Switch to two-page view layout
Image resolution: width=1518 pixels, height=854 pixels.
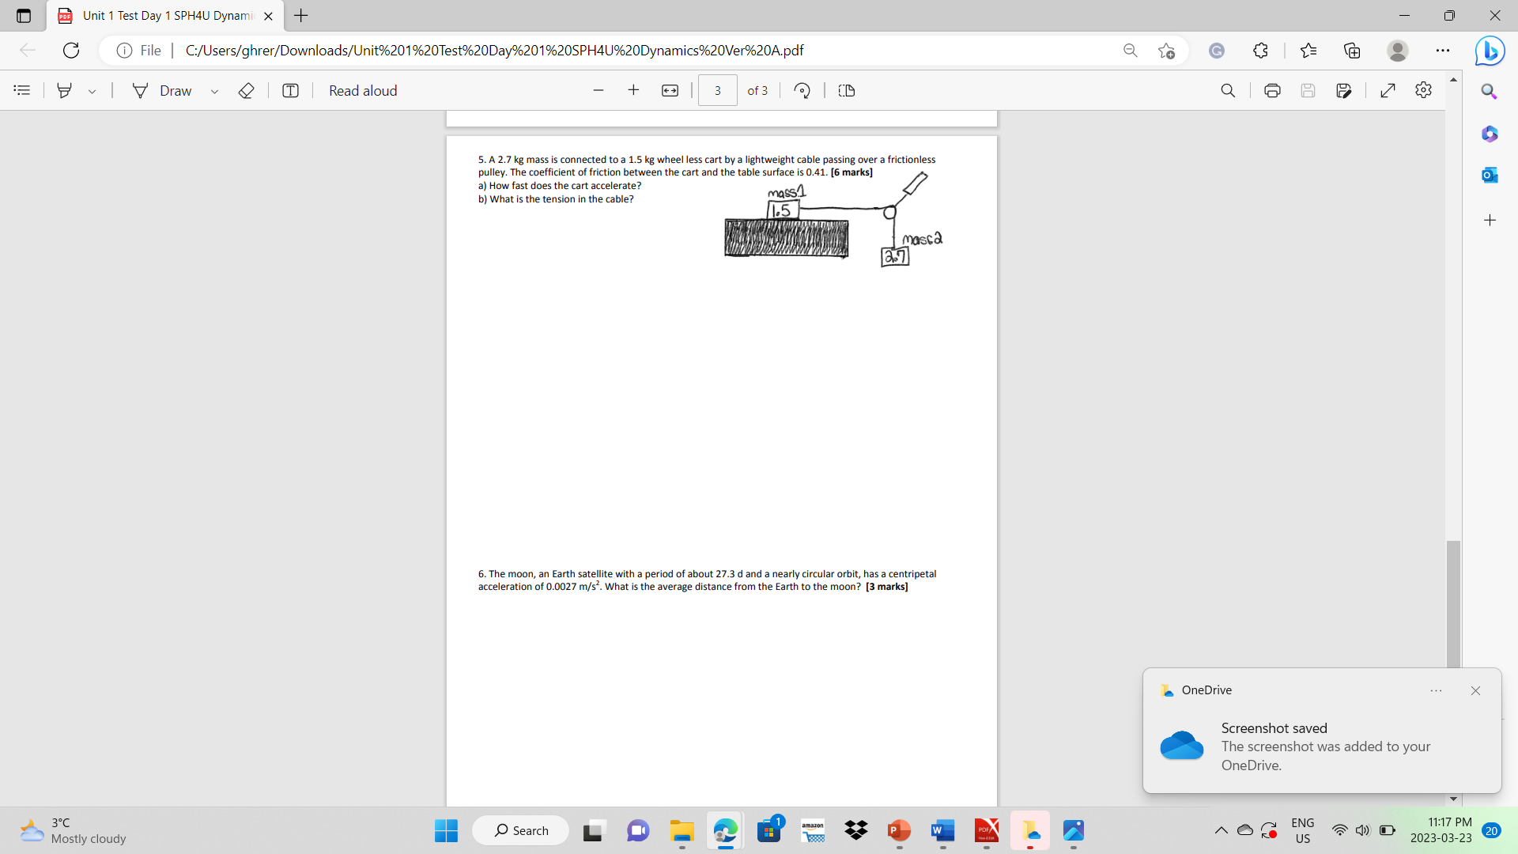tap(846, 90)
